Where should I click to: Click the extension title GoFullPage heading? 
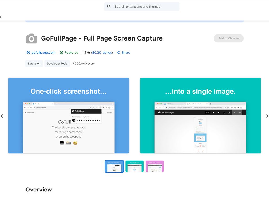click(x=102, y=38)
